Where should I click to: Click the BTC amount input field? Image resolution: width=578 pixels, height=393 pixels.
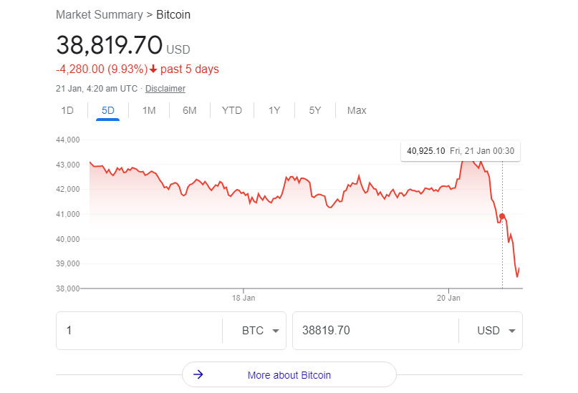(140, 331)
